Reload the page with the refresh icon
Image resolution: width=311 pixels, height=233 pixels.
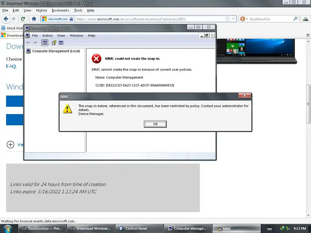point(23,19)
